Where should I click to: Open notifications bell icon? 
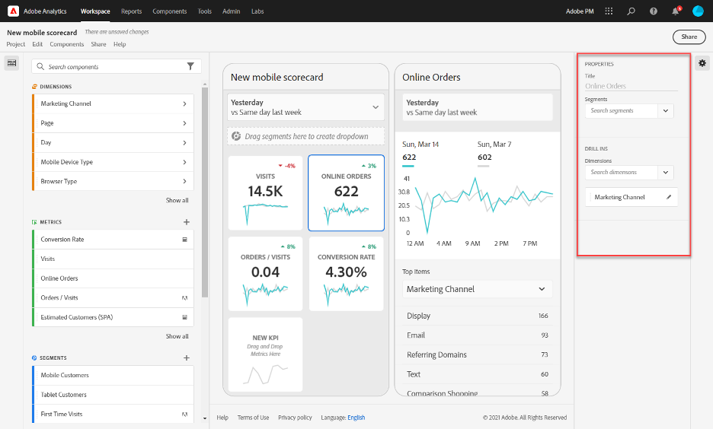[x=675, y=11]
